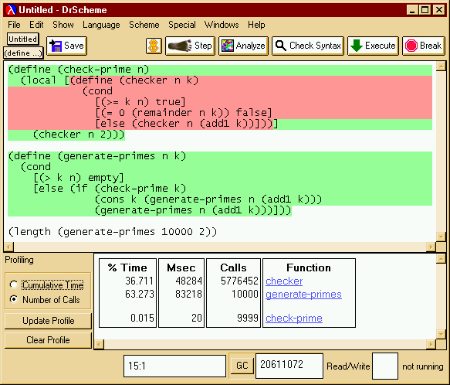Select the Cumulative Time radio button
The image size is (450, 385).
[13, 284]
